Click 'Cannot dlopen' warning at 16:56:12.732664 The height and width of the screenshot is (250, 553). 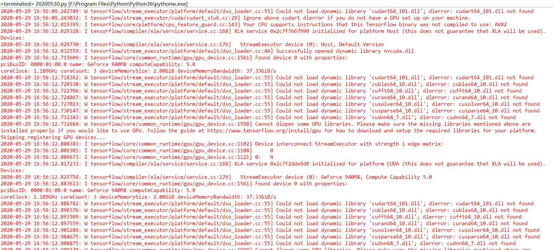pos(266,124)
